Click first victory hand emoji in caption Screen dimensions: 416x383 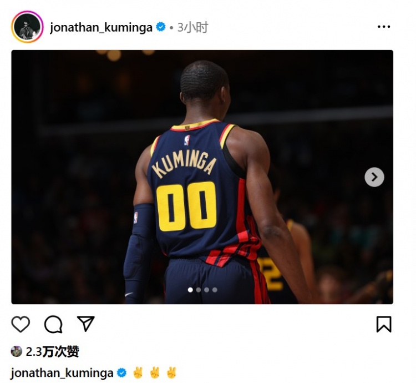(x=138, y=372)
